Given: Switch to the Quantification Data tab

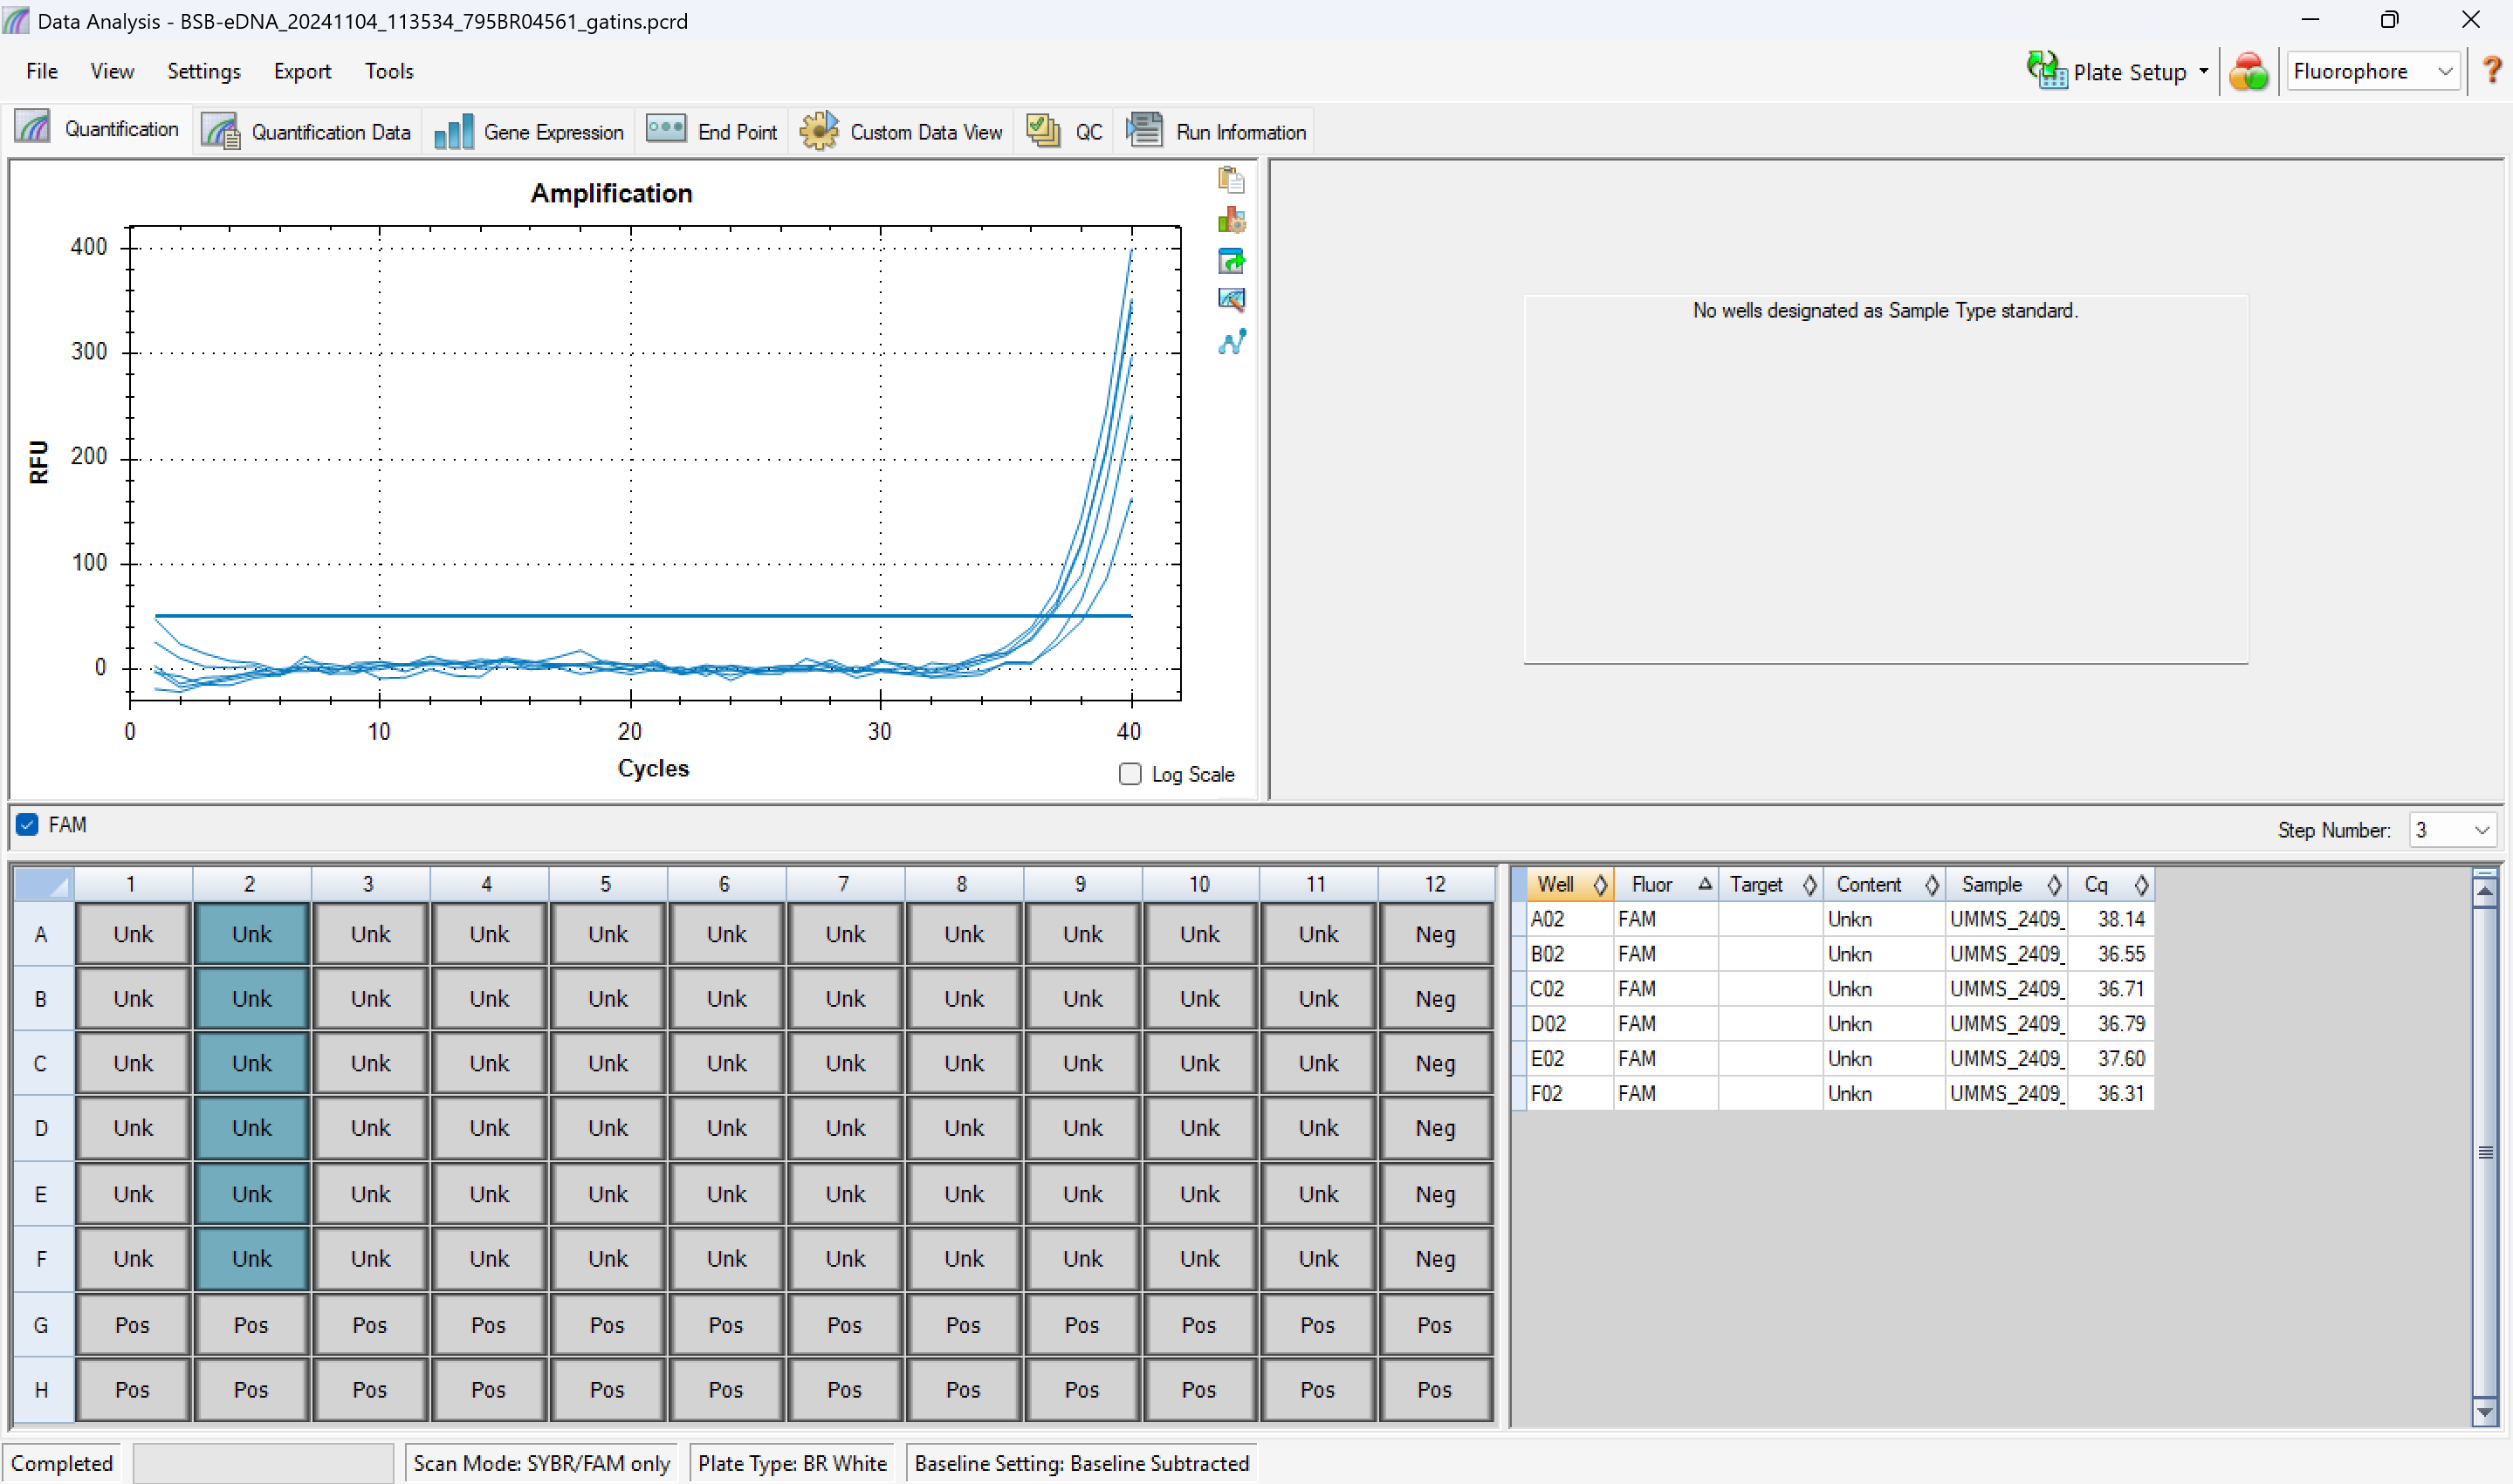Looking at the screenshot, I should point(306,132).
